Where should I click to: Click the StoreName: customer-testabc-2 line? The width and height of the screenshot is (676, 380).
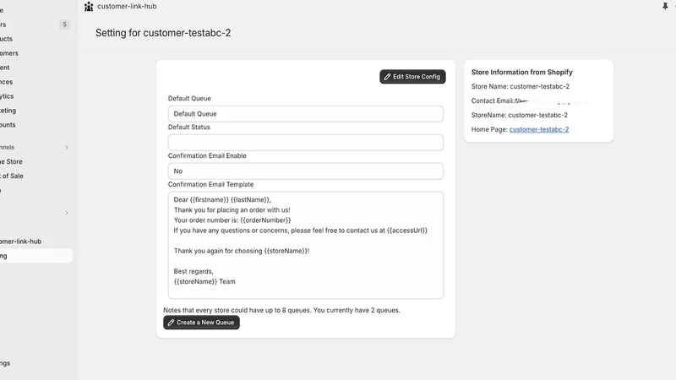click(519, 115)
